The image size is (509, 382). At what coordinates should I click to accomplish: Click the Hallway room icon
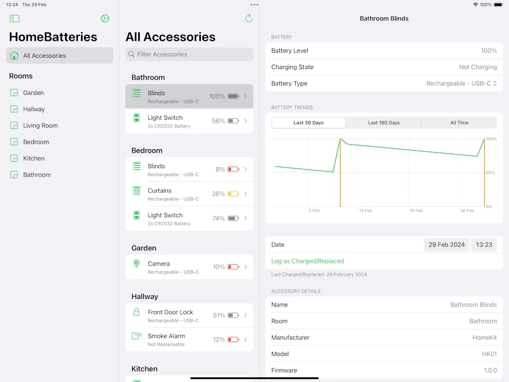(14, 109)
